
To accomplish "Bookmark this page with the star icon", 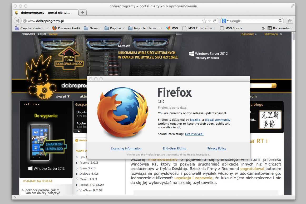I will 204,21.
